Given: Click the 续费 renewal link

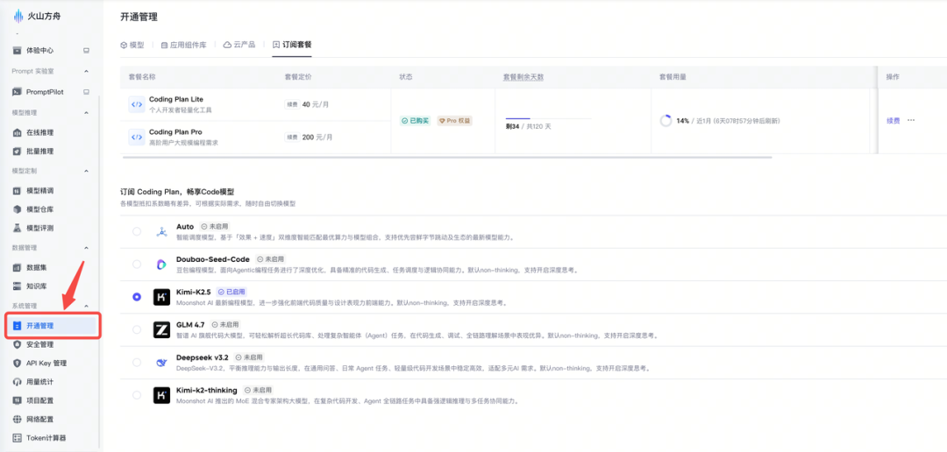Looking at the screenshot, I should tap(893, 121).
